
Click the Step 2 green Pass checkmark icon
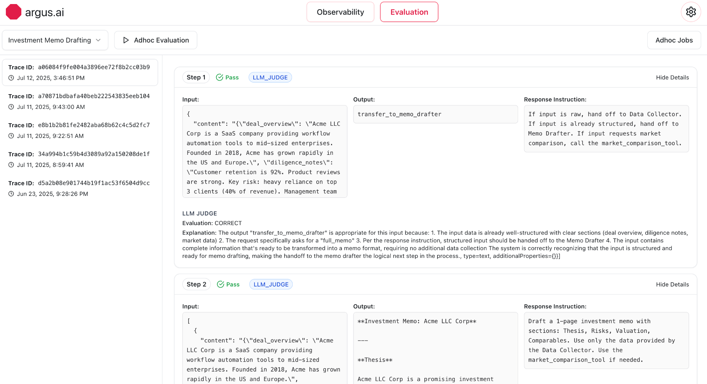point(221,284)
